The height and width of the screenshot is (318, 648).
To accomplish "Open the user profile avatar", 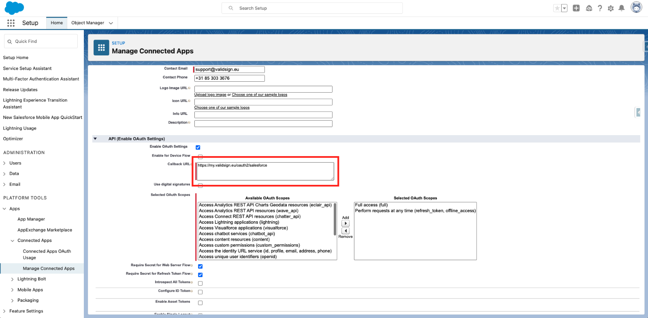I will click(x=636, y=7).
